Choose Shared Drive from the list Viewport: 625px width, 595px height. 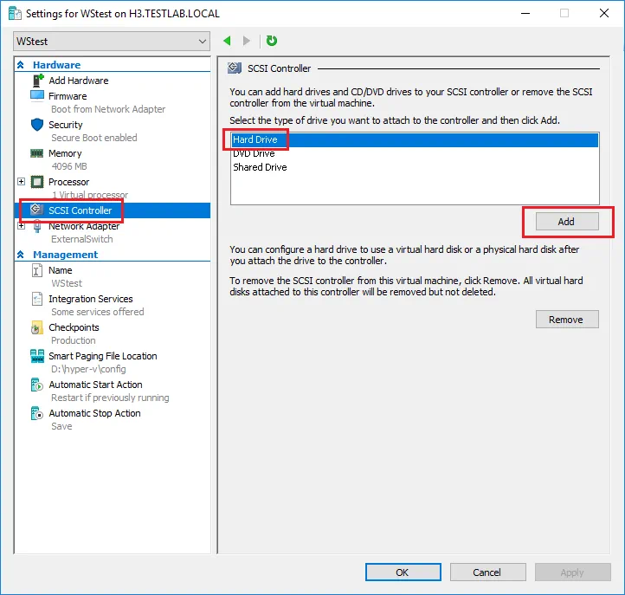point(260,167)
